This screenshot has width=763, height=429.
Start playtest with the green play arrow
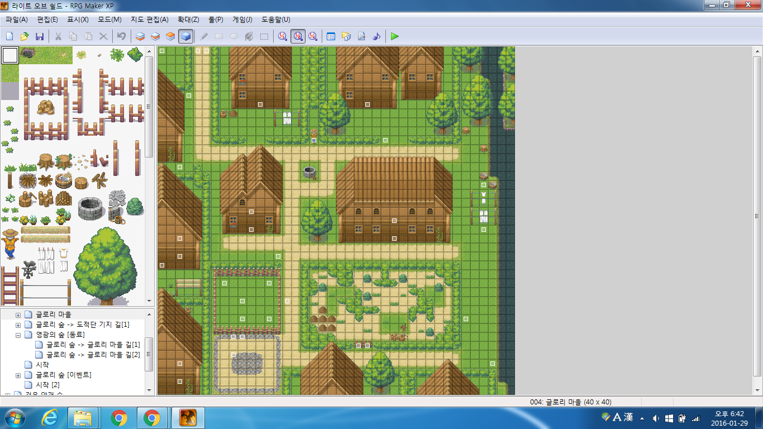395,36
